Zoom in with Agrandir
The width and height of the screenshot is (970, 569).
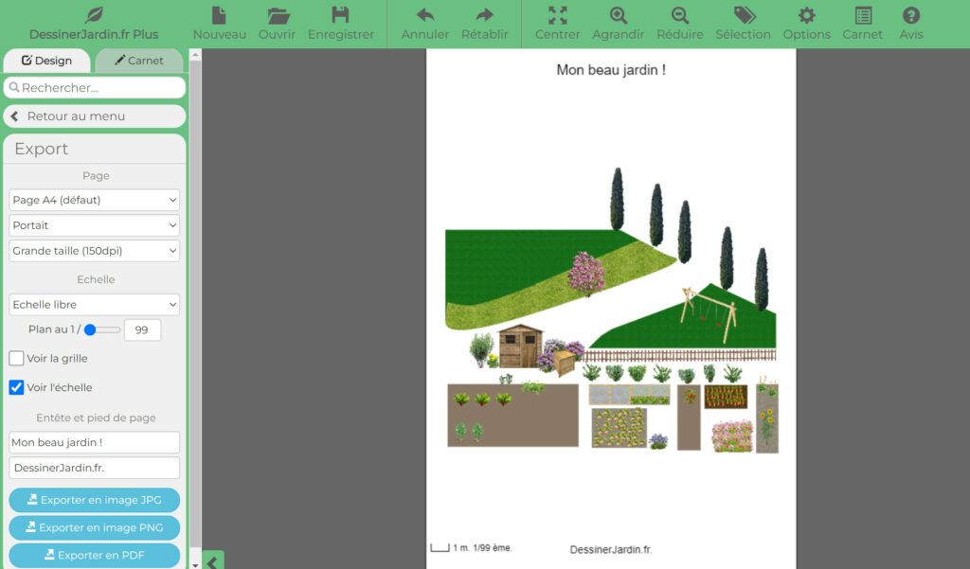618,24
